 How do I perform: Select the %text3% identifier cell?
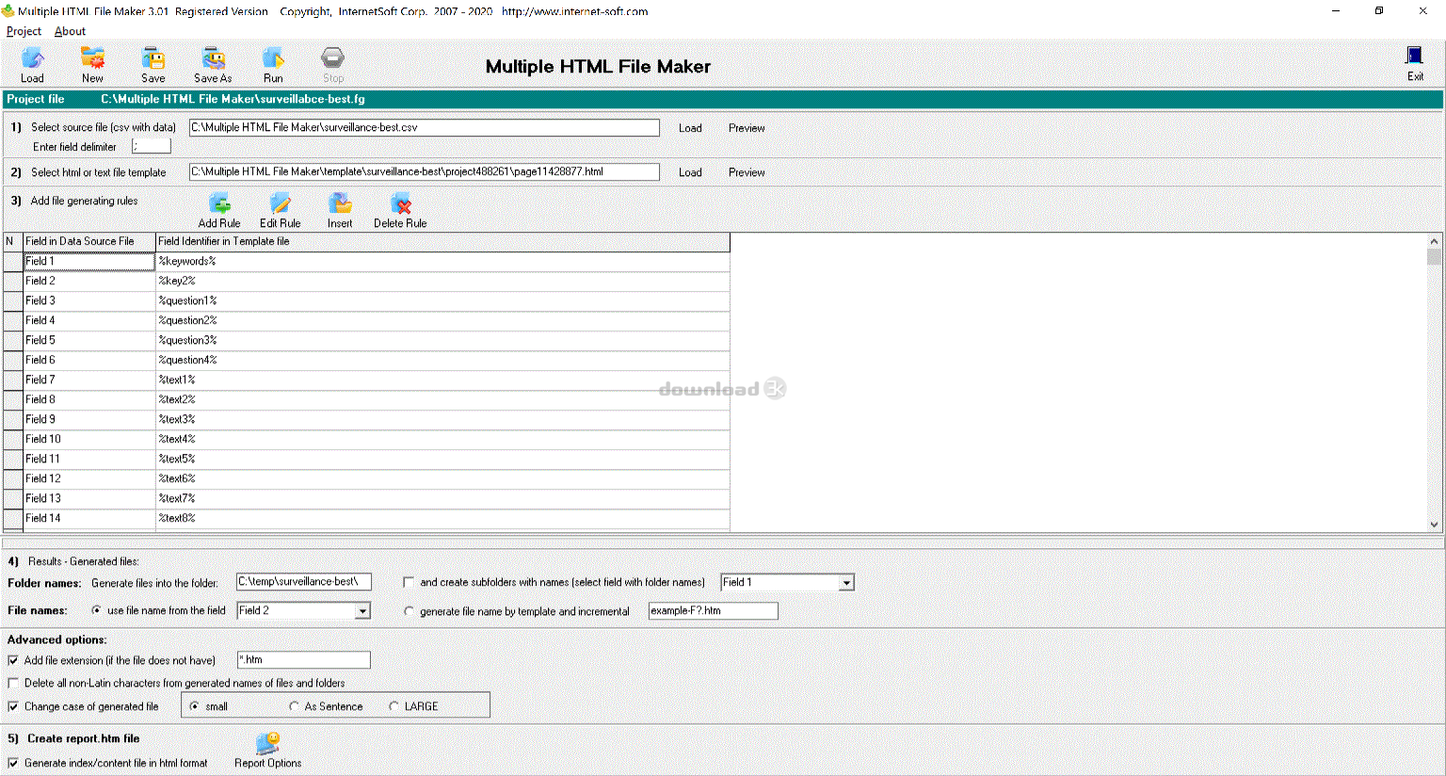pos(442,419)
